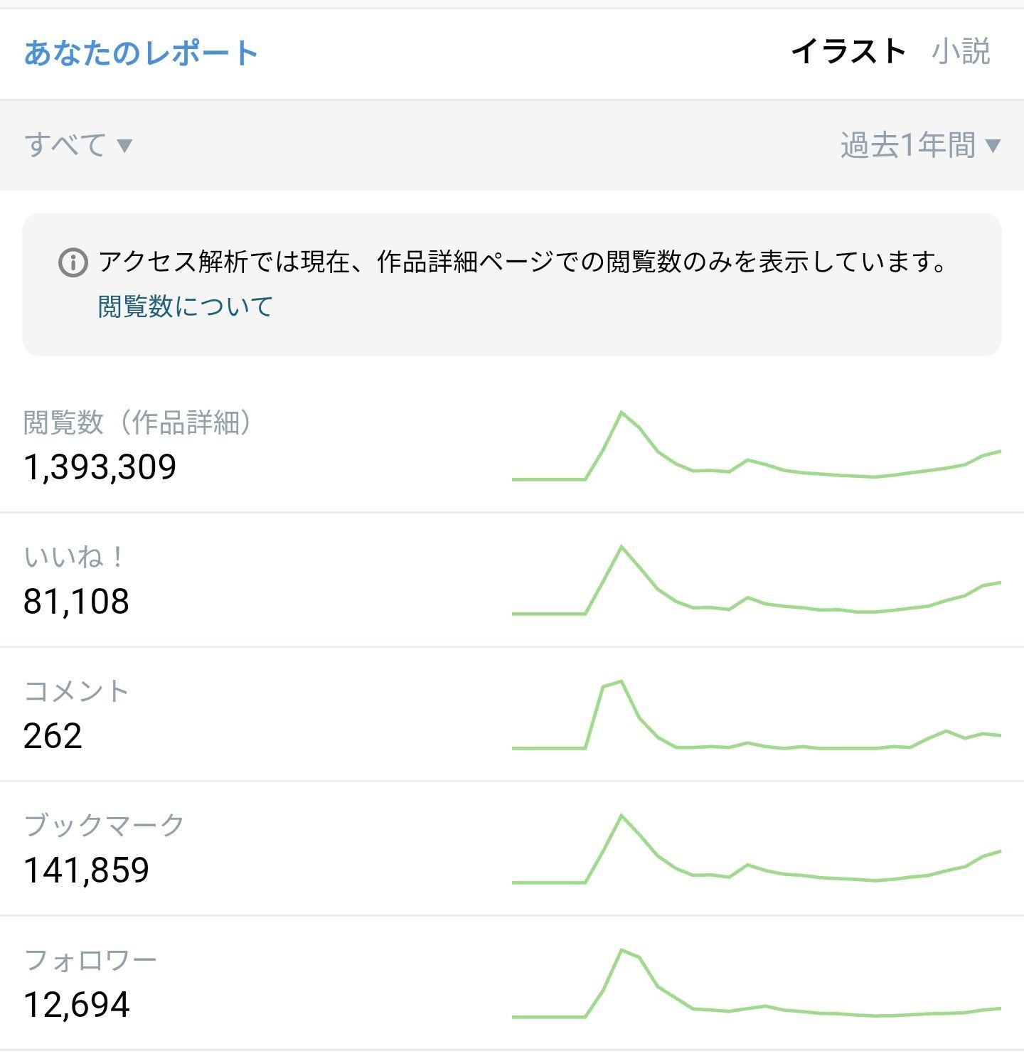Switch to the 小説 tab

coord(961,52)
